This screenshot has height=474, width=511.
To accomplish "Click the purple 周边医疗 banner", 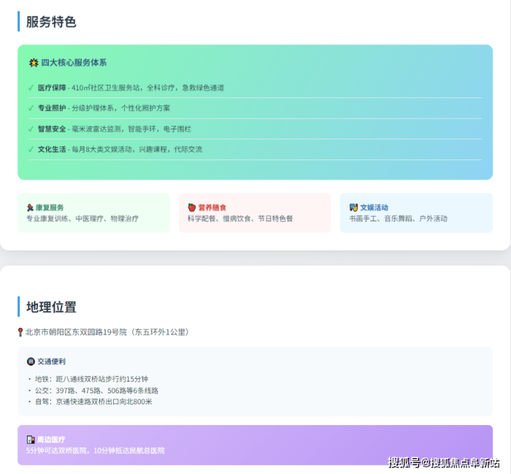I will (255, 445).
